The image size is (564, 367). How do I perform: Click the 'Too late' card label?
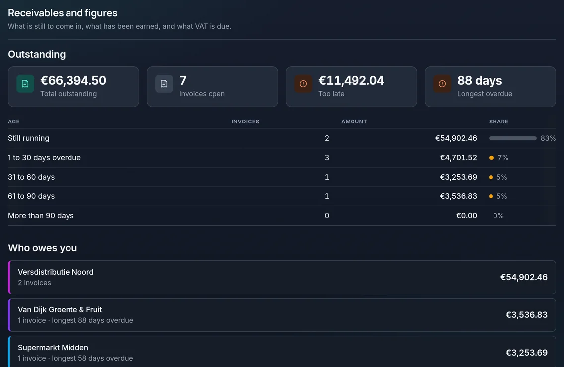coord(331,94)
